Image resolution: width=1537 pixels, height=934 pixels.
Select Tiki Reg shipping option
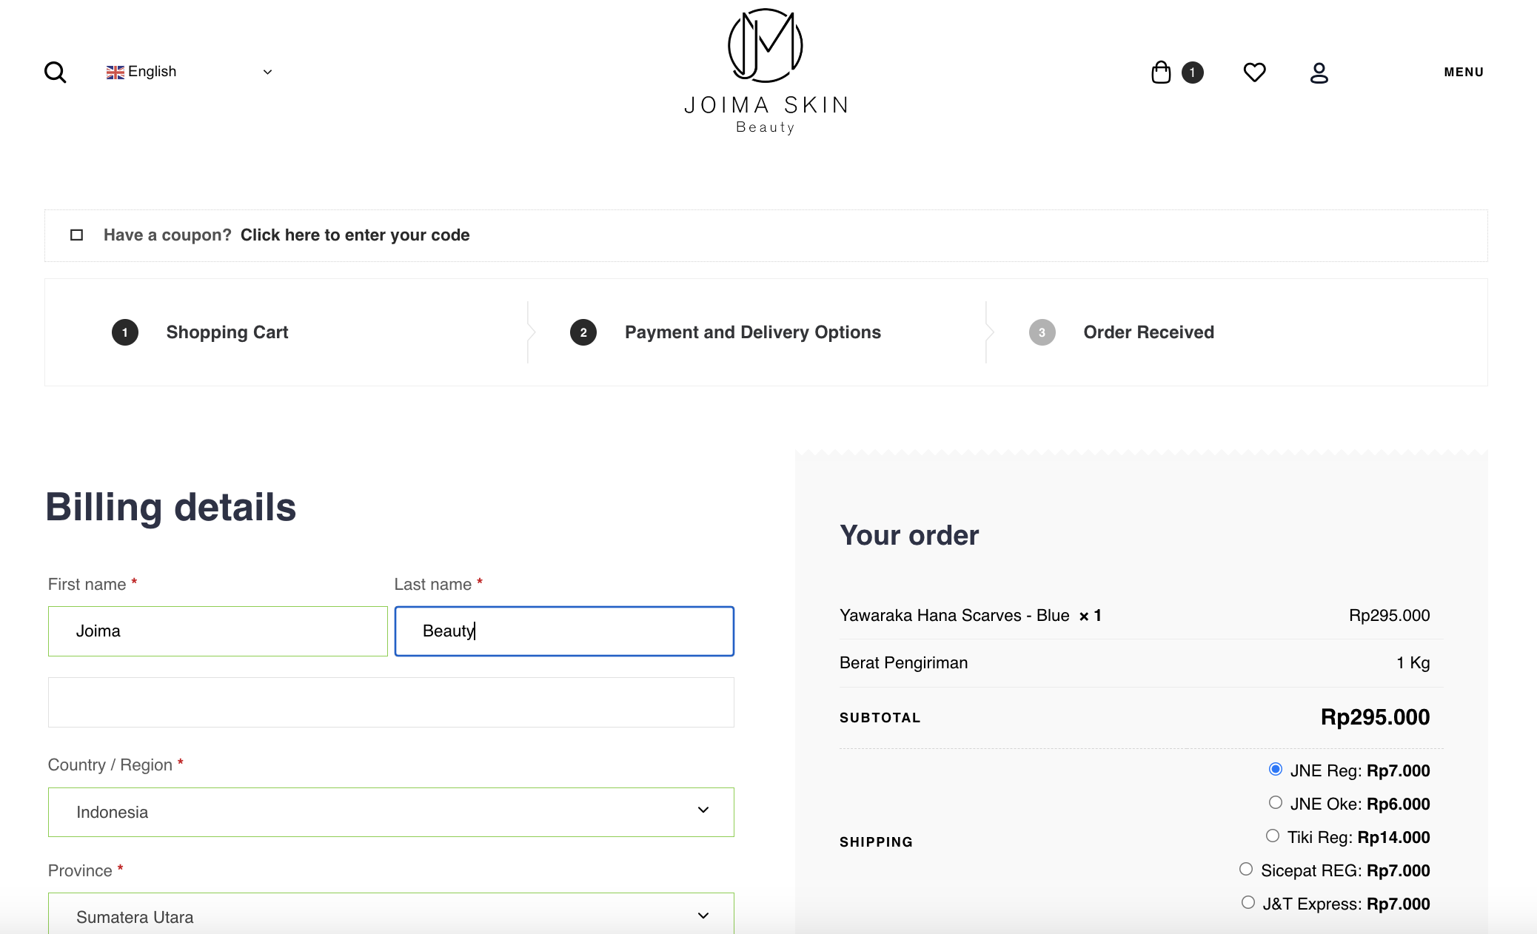[x=1272, y=836]
